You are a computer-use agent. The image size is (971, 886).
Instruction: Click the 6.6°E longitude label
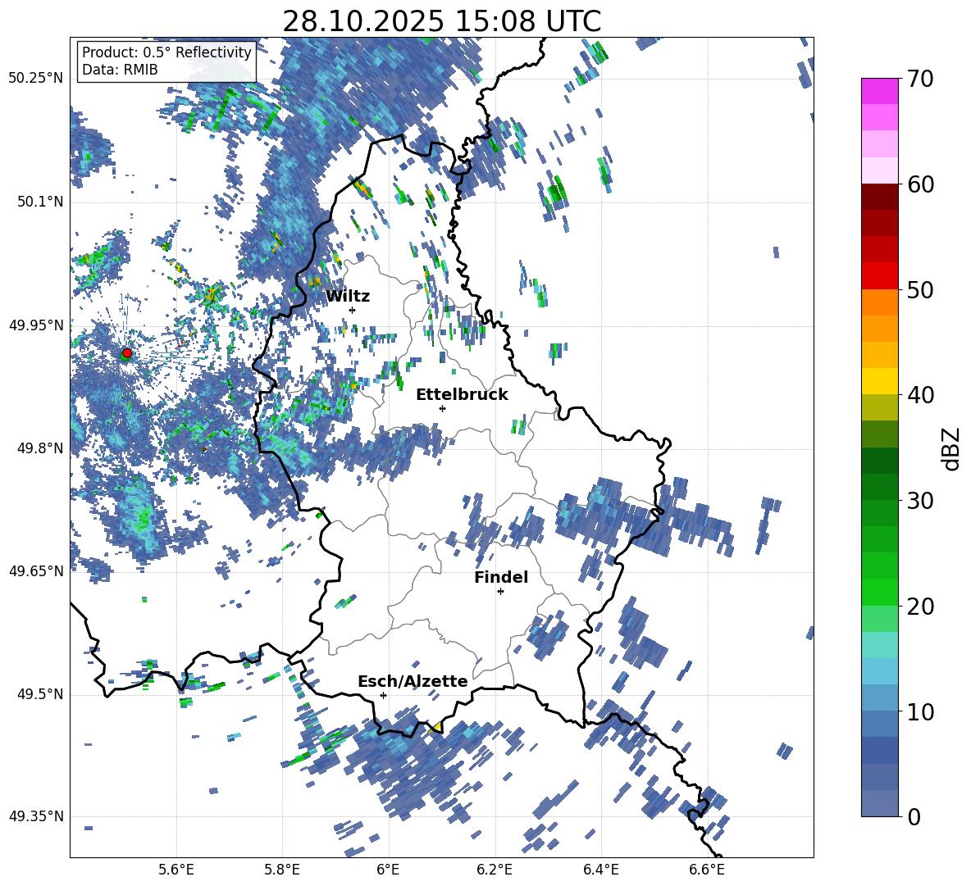click(x=707, y=870)
